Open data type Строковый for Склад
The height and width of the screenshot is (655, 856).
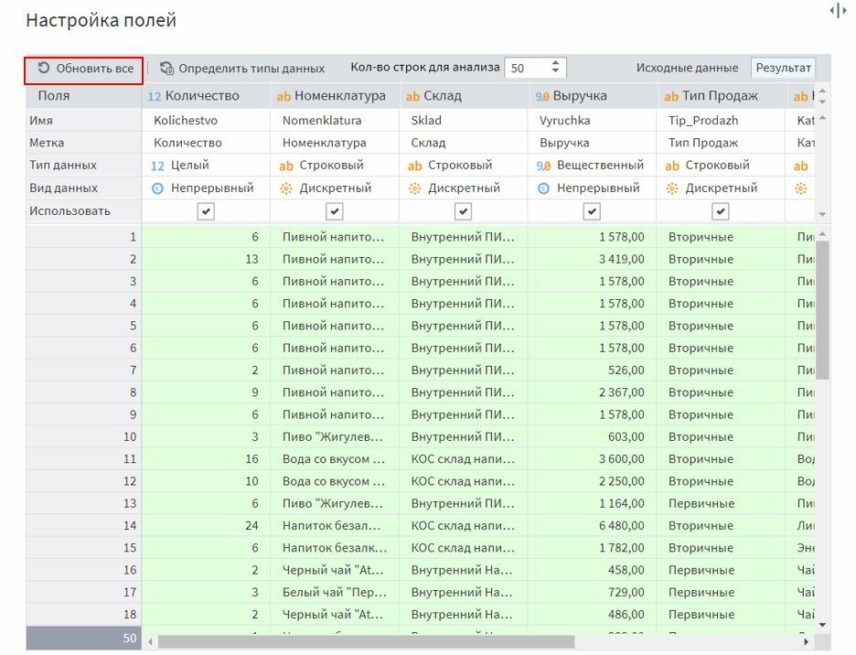(x=464, y=165)
